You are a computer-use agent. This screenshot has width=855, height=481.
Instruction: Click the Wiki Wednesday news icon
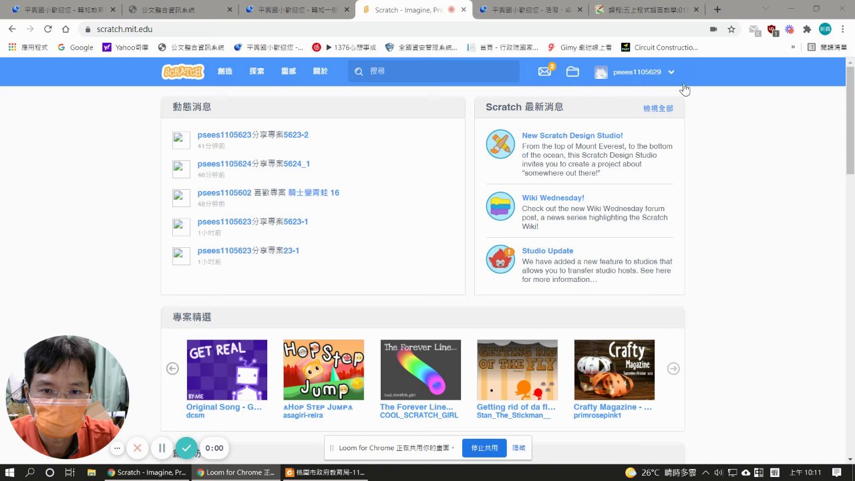[x=500, y=206]
